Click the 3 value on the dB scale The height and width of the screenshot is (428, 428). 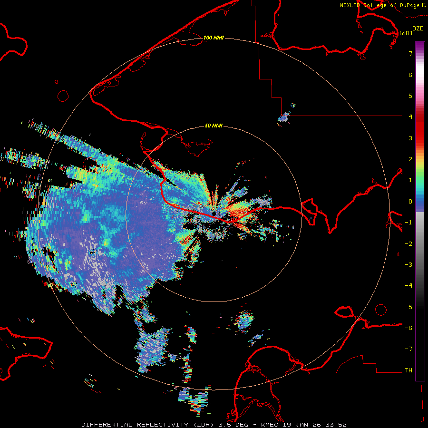[x=410, y=138]
